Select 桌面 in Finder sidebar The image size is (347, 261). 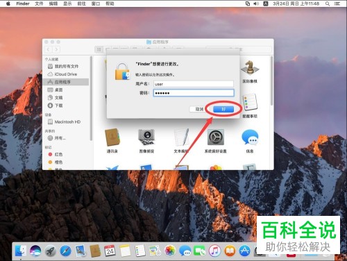tap(66, 90)
